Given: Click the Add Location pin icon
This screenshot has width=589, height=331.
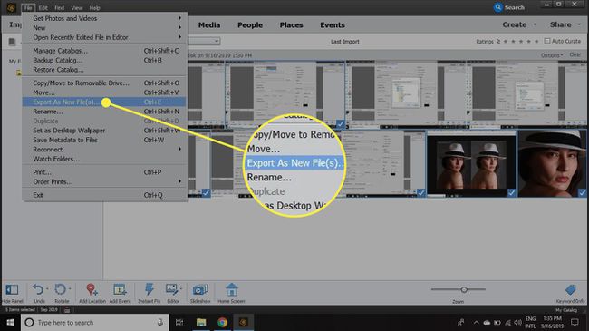Looking at the screenshot, I should pos(92,289).
